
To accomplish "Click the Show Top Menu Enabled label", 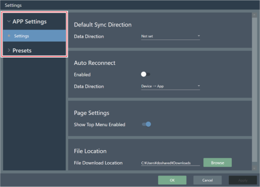I will pos(99,125).
